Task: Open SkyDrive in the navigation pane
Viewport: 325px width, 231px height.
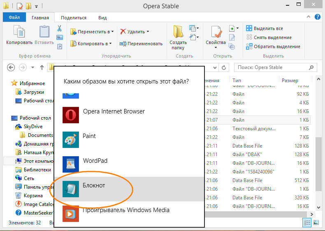Action: click(x=29, y=126)
